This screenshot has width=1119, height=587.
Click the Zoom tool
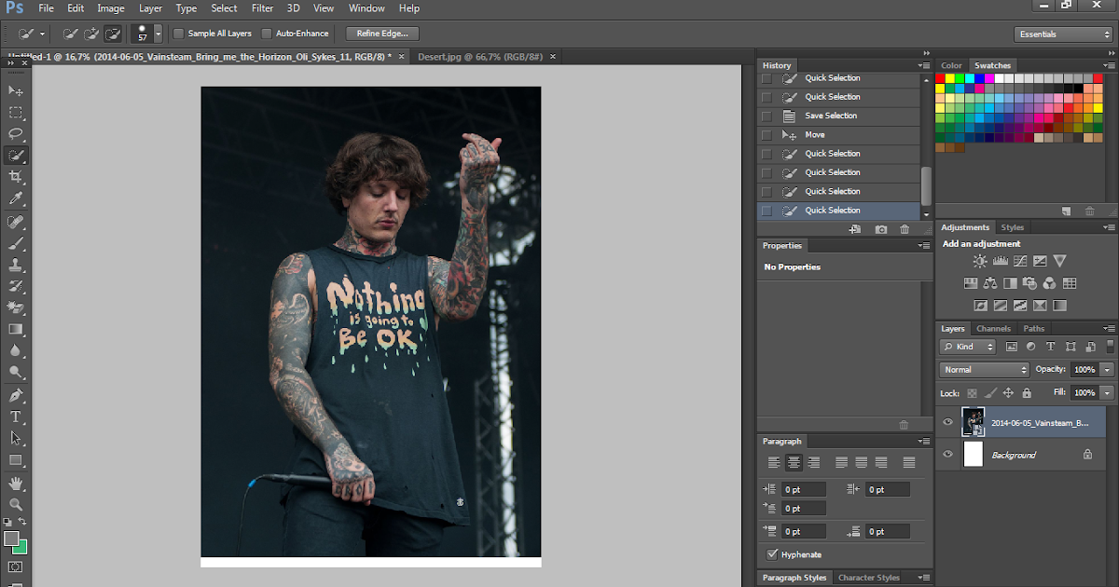(16, 504)
